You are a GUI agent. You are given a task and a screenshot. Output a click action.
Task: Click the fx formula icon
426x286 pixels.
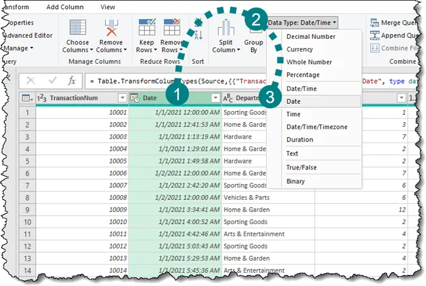72,81
